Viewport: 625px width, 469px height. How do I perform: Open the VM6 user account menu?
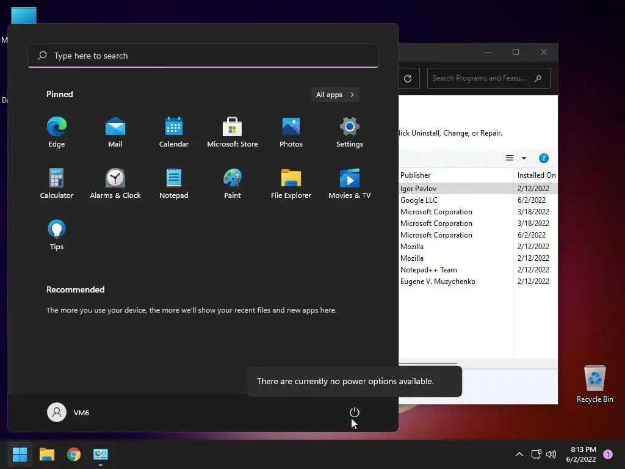tap(68, 412)
